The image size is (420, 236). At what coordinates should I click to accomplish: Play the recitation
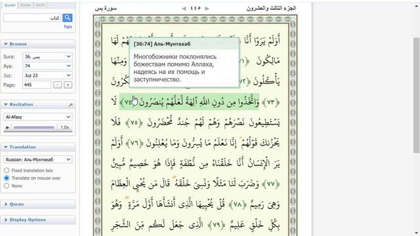[x=7, y=127]
